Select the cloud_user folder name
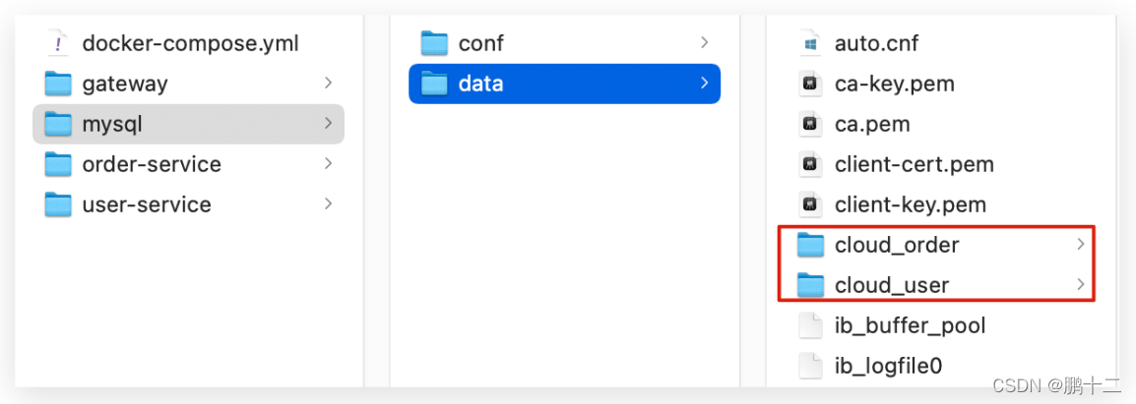This screenshot has width=1136, height=404. coord(892,285)
